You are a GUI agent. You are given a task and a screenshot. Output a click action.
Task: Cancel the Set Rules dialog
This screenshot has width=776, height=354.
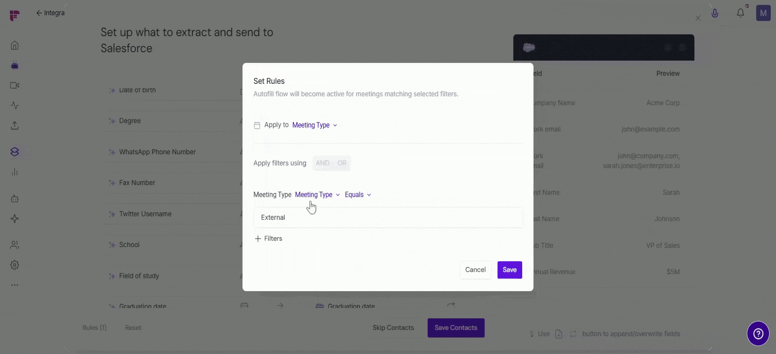pyautogui.click(x=475, y=270)
